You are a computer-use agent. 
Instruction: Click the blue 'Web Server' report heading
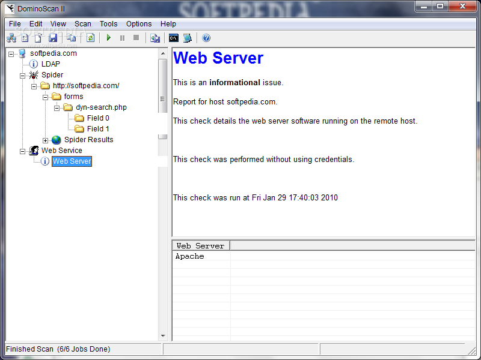click(218, 58)
